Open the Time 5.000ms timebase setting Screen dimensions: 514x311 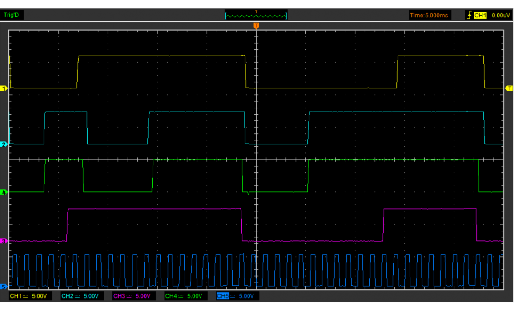(x=429, y=15)
